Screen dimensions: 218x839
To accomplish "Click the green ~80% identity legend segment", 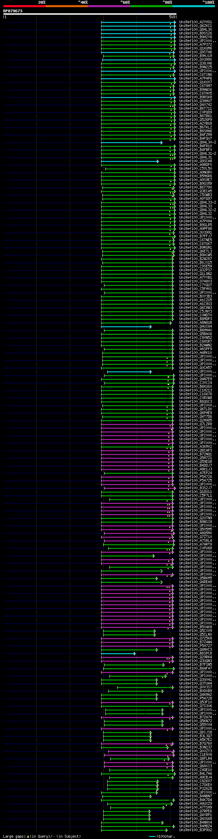I will click(151, 6).
